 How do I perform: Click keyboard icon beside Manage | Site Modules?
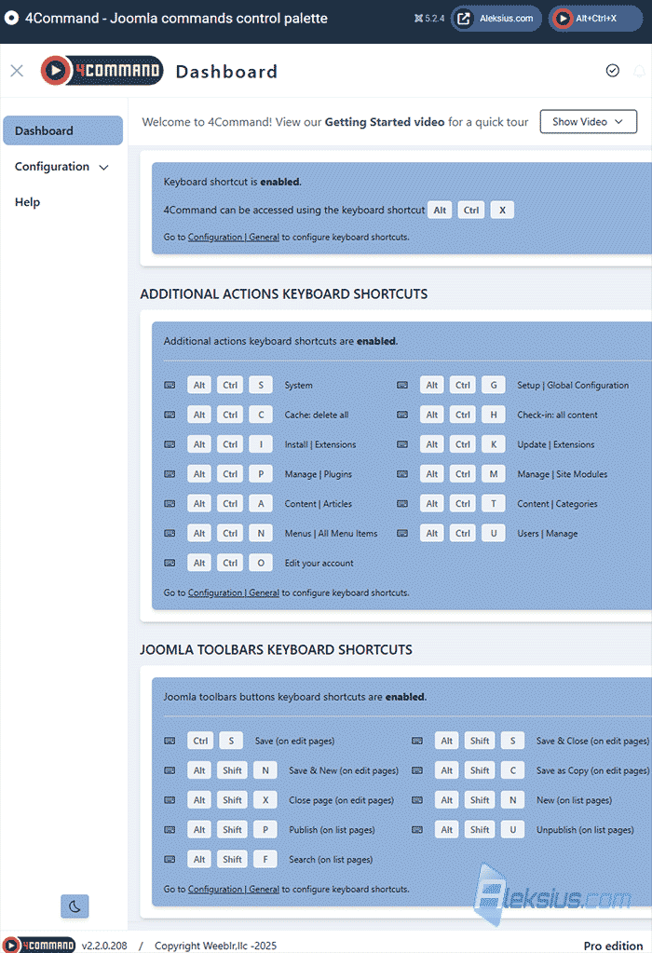point(402,474)
